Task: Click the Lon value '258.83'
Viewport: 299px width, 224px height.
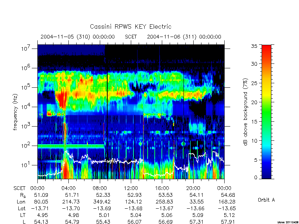Action: coord(164,202)
